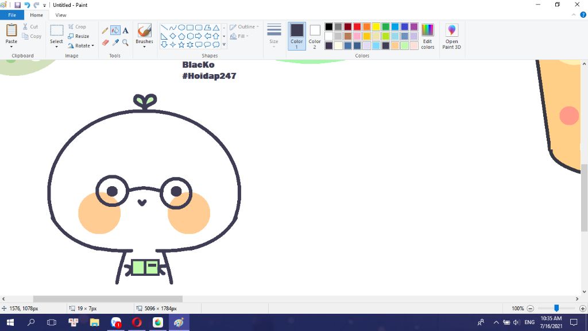
Task: Open the File menu
Action: (12, 15)
